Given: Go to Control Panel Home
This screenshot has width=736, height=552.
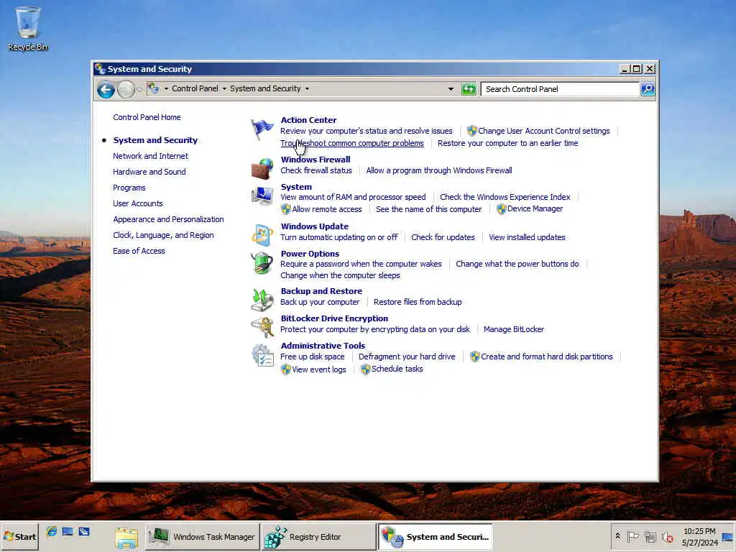Looking at the screenshot, I should point(147,117).
